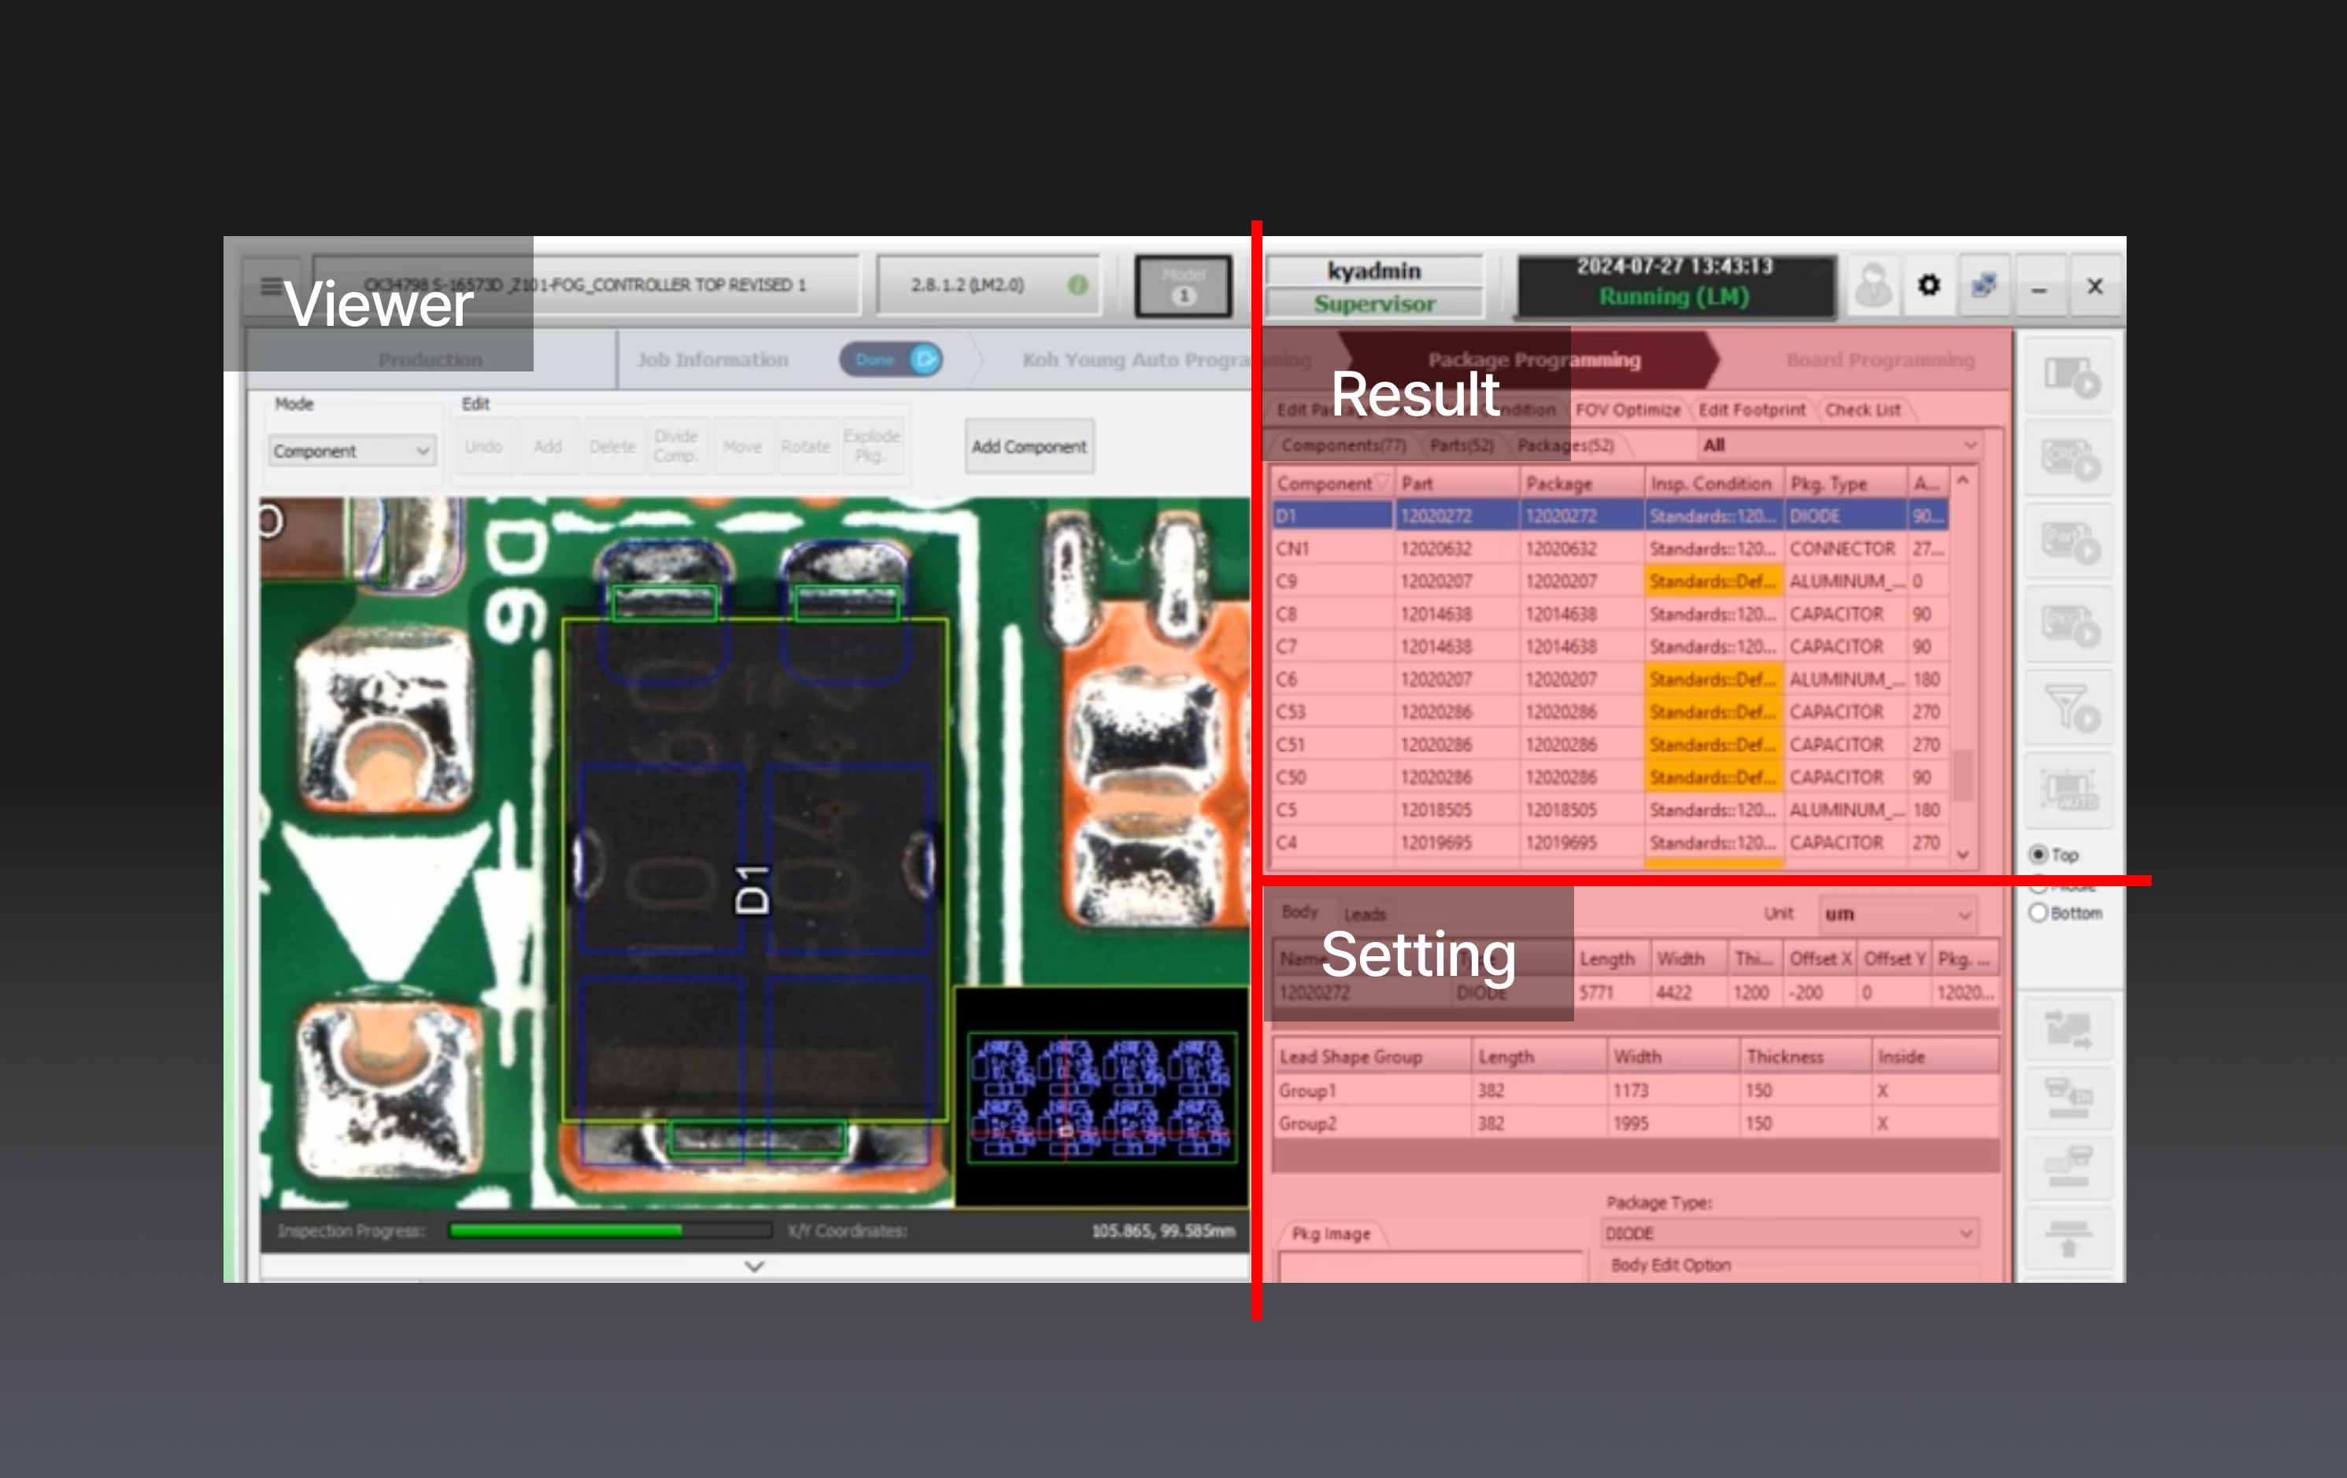Click the board transfer arrows icon

click(2068, 1029)
